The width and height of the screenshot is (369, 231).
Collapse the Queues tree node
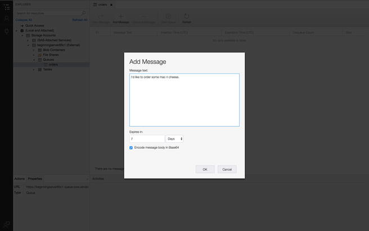point(34,59)
